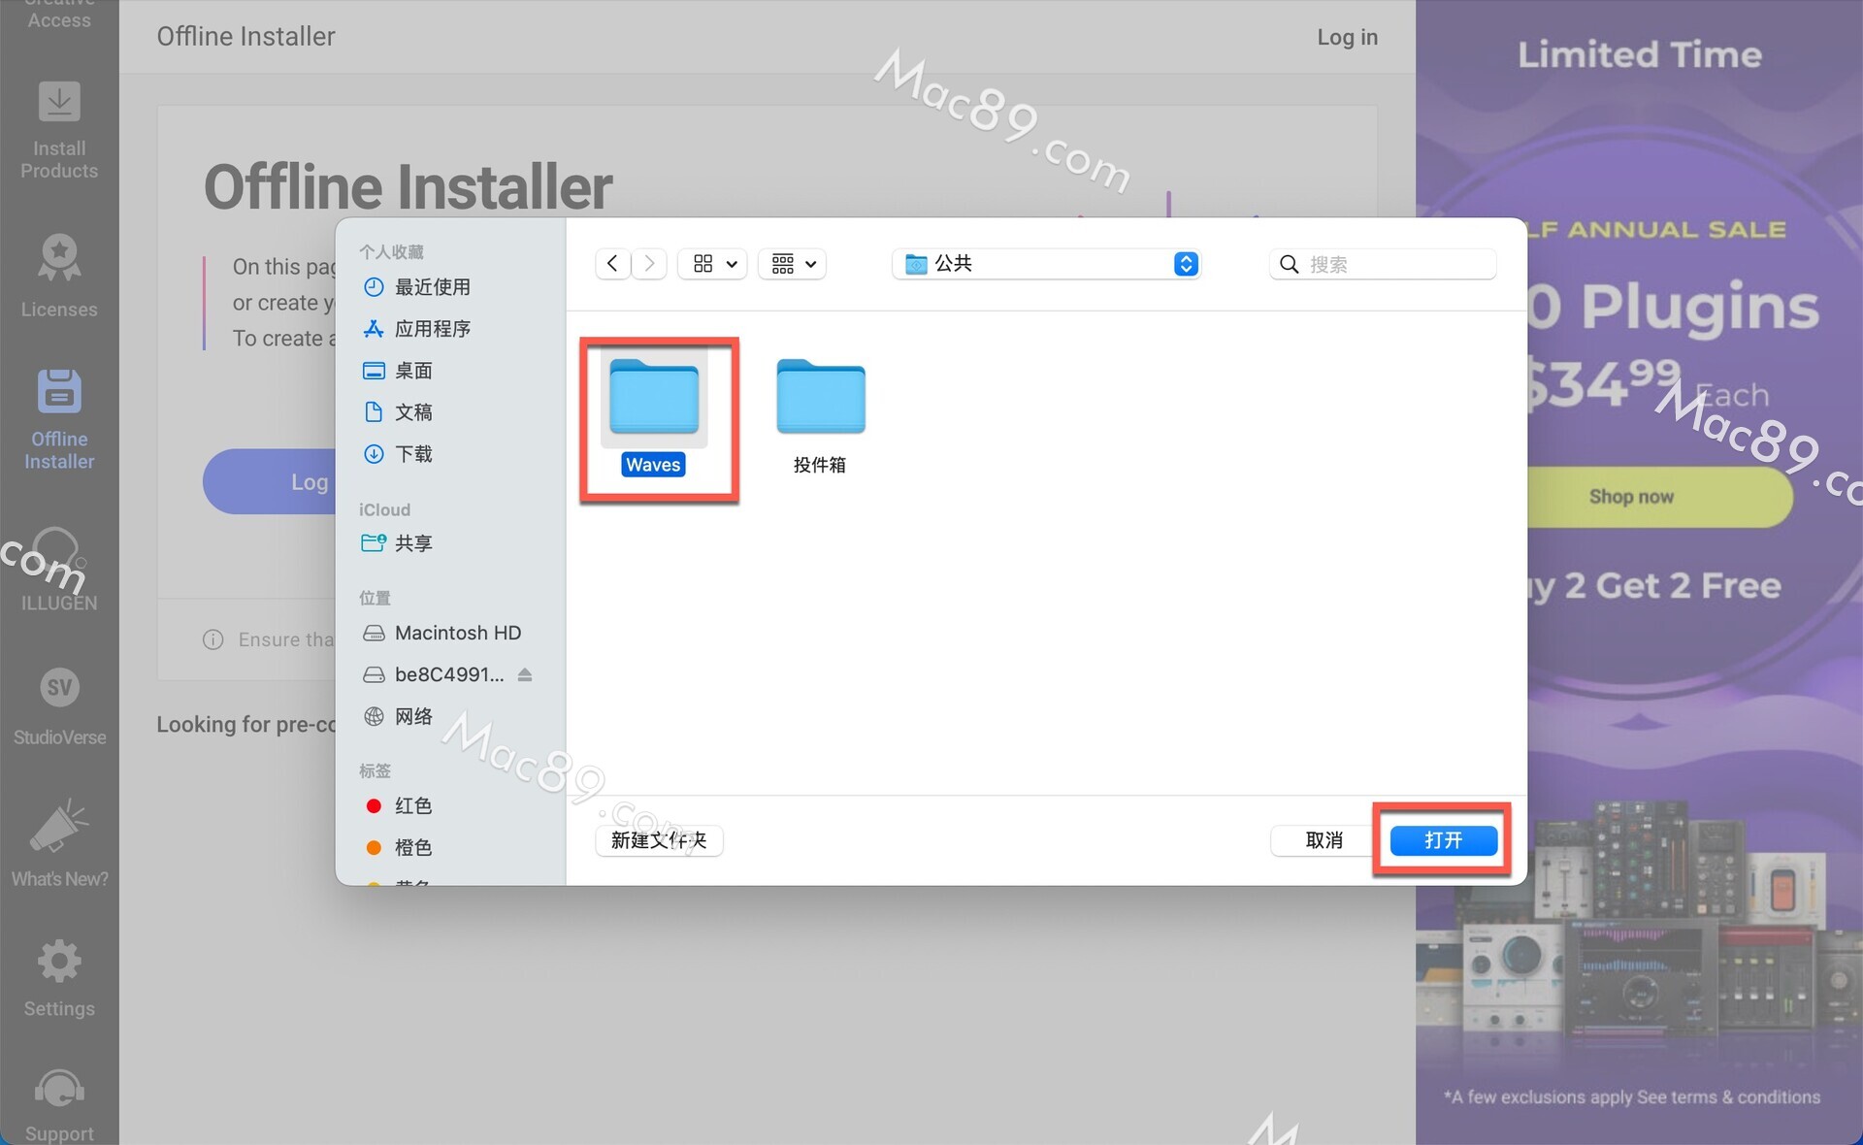Click the Support headset icon
Screen dimensions: 1863x1145
[x=59, y=1089]
